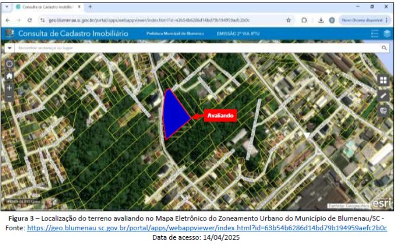The height and width of the screenshot is (248, 406).
Task: Click the address search input field
Action: [197, 48]
